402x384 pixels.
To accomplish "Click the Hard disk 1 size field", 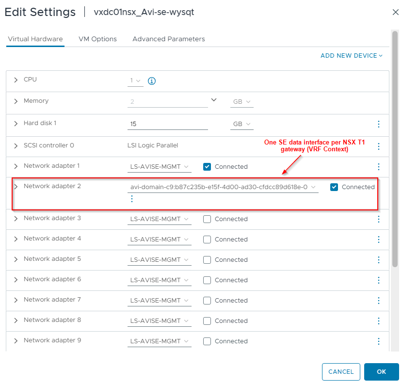I will click(168, 124).
